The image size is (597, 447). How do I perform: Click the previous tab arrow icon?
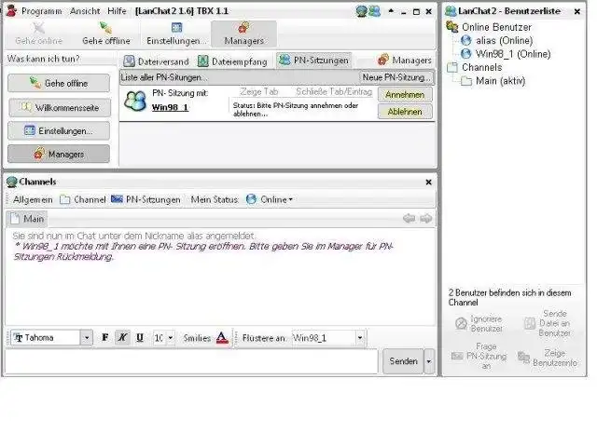click(409, 219)
